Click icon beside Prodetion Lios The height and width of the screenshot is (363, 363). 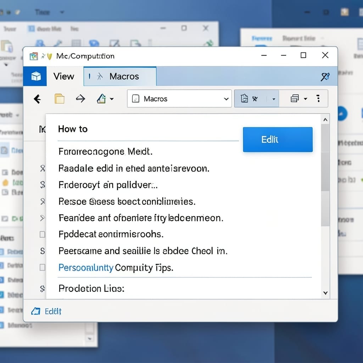[x=43, y=289]
